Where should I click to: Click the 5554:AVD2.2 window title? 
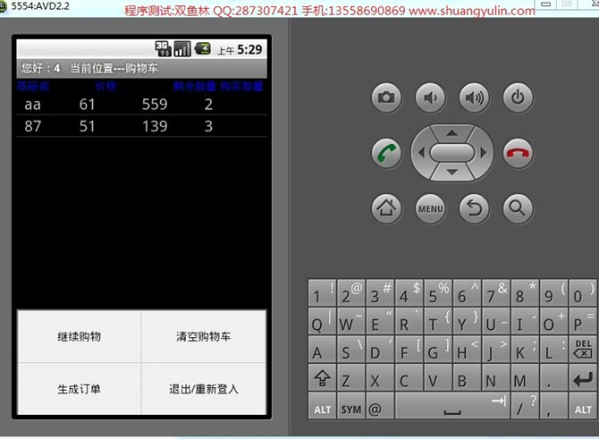point(40,5)
